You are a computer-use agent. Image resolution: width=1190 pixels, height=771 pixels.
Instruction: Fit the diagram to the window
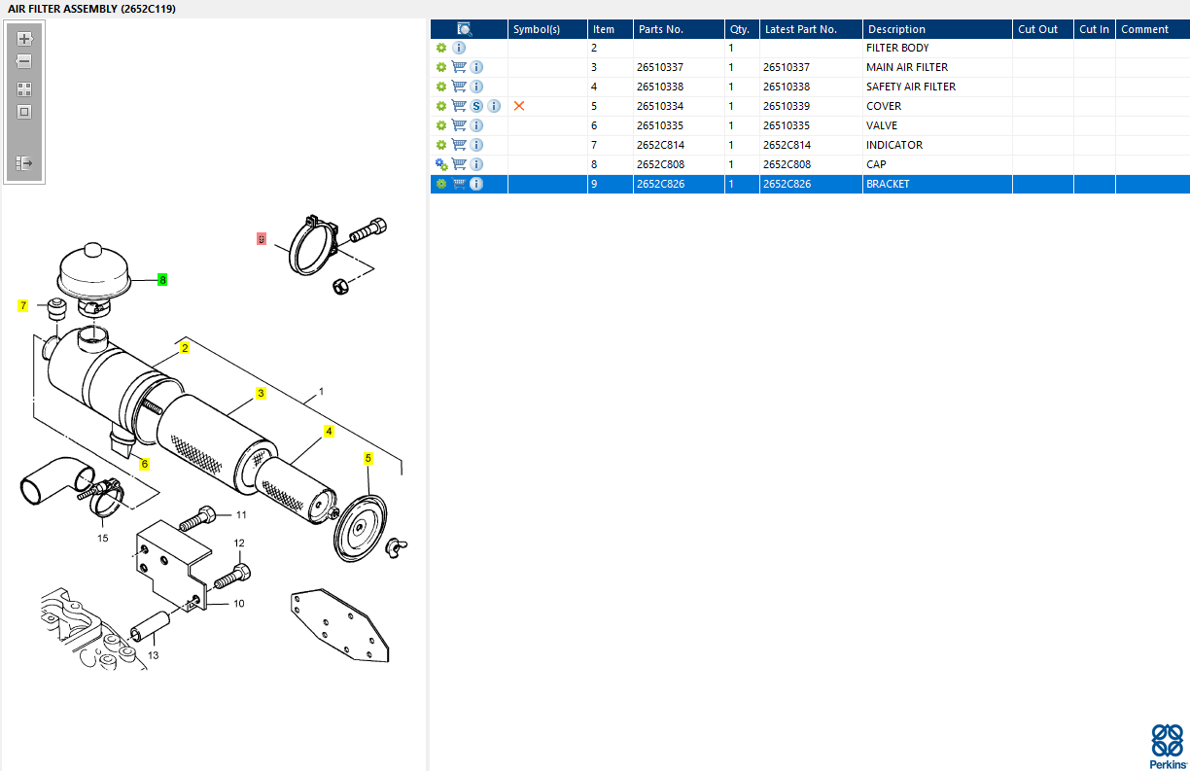(x=24, y=112)
